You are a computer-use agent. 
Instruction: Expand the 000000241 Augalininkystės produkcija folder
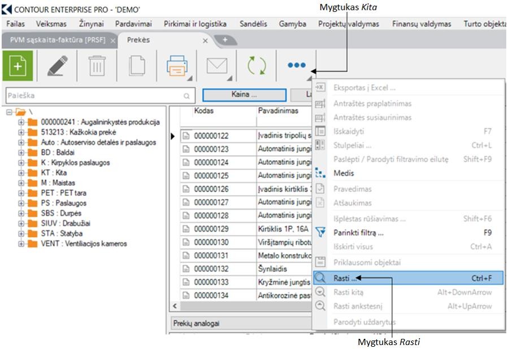(21, 123)
